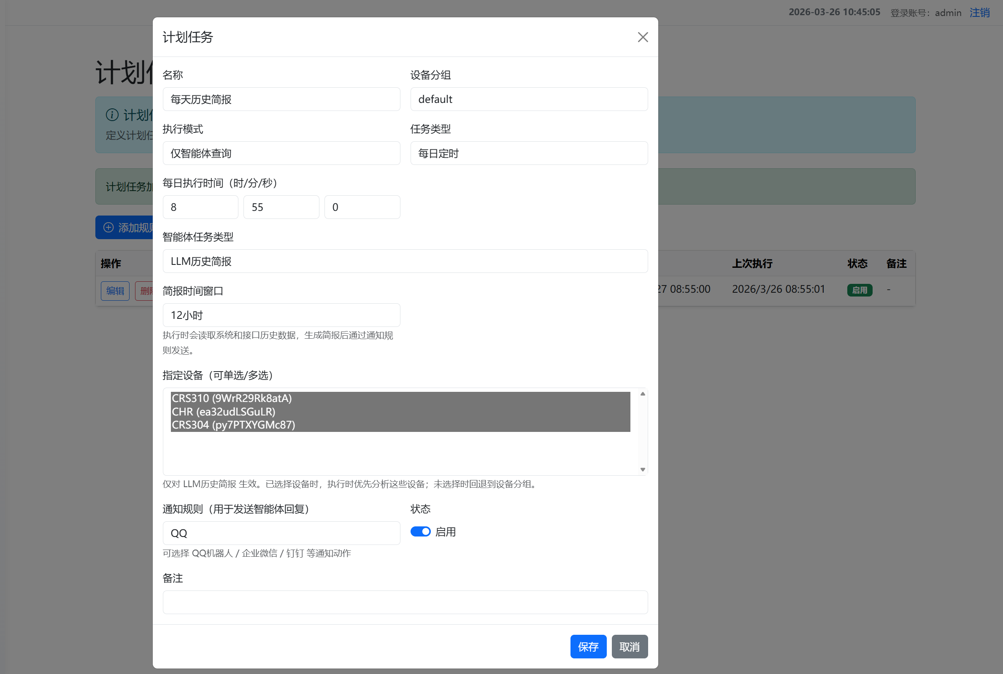Expand the 任务类型 每日定时 dropdown
Image resolution: width=1003 pixels, height=674 pixels.
[x=528, y=154]
